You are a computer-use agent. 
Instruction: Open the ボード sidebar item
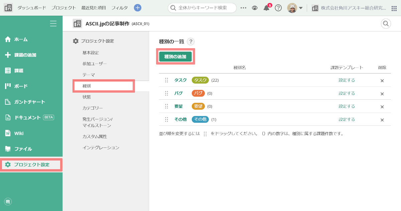coord(21,86)
